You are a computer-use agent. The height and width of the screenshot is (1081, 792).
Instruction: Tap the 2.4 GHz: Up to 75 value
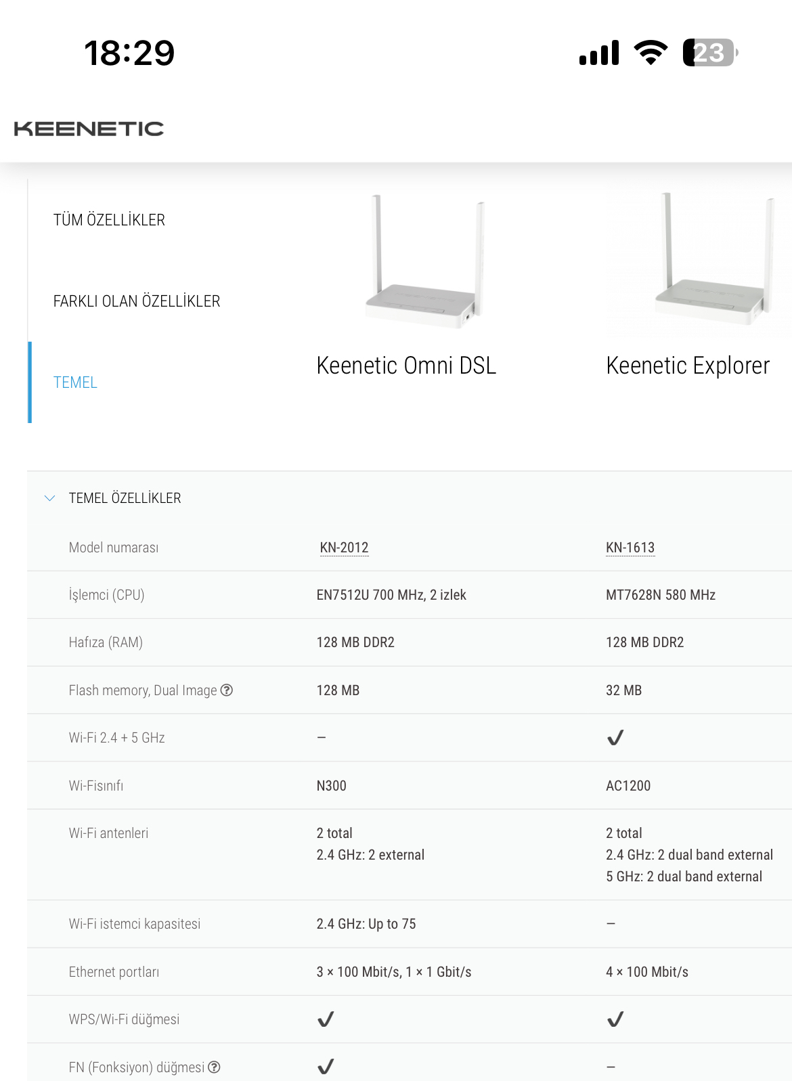[x=366, y=924]
